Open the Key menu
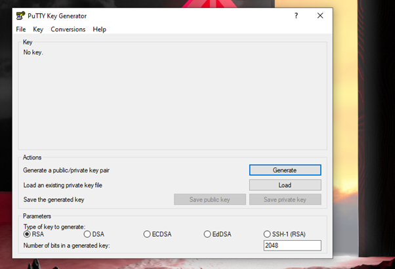 click(x=38, y=30)
